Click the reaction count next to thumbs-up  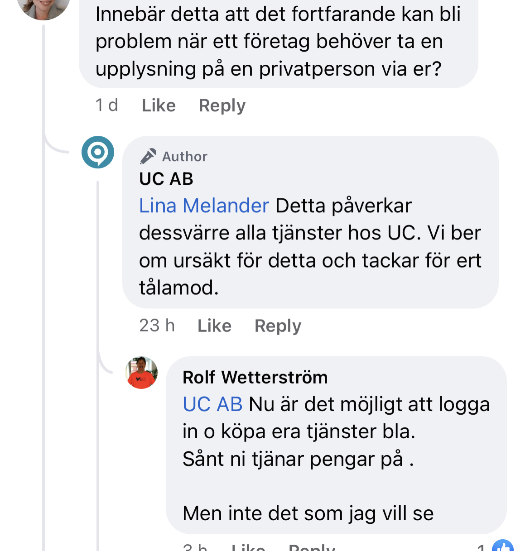pos(481,548)
